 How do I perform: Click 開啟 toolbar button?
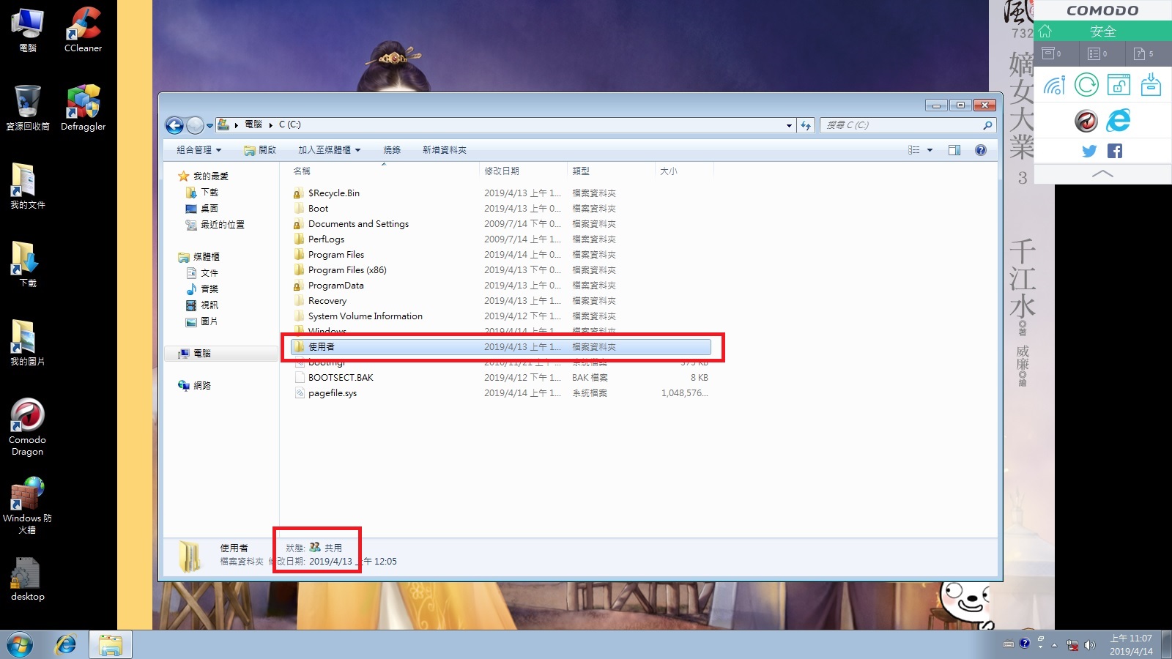coord(260,150)
